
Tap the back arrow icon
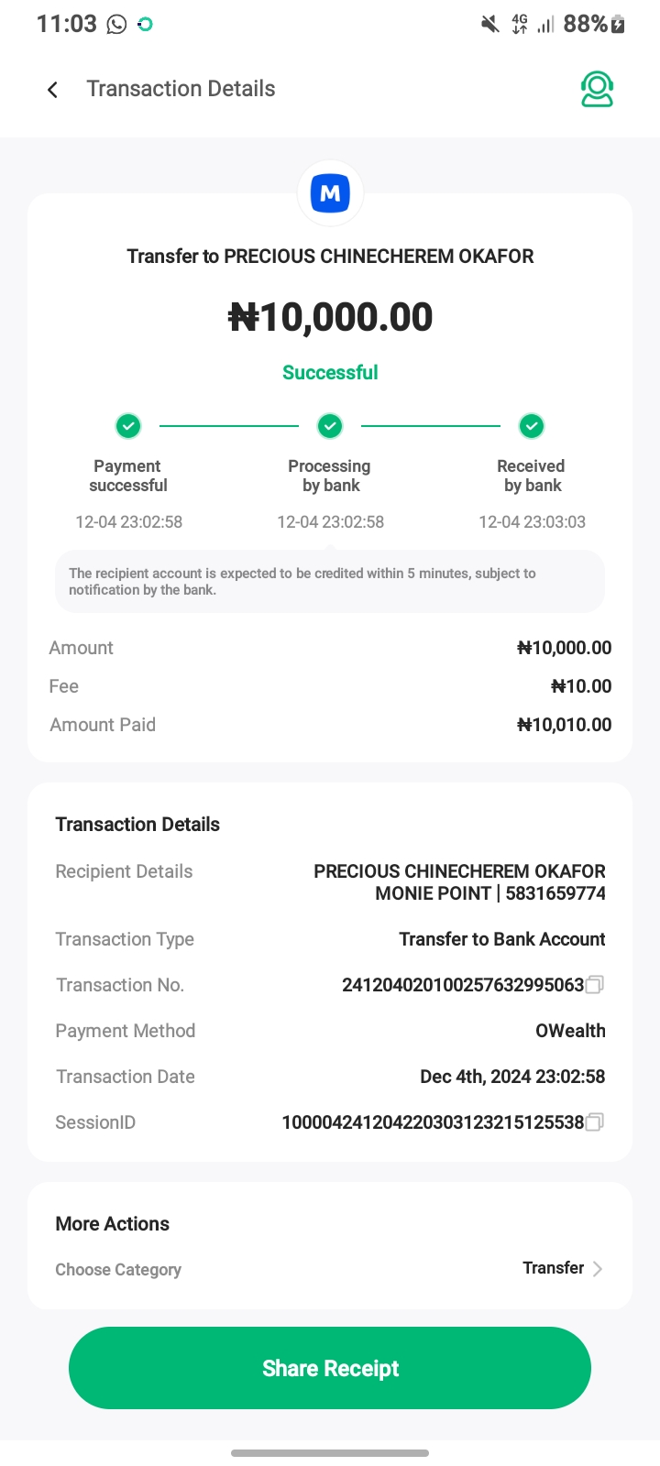(x=53, y=89)
